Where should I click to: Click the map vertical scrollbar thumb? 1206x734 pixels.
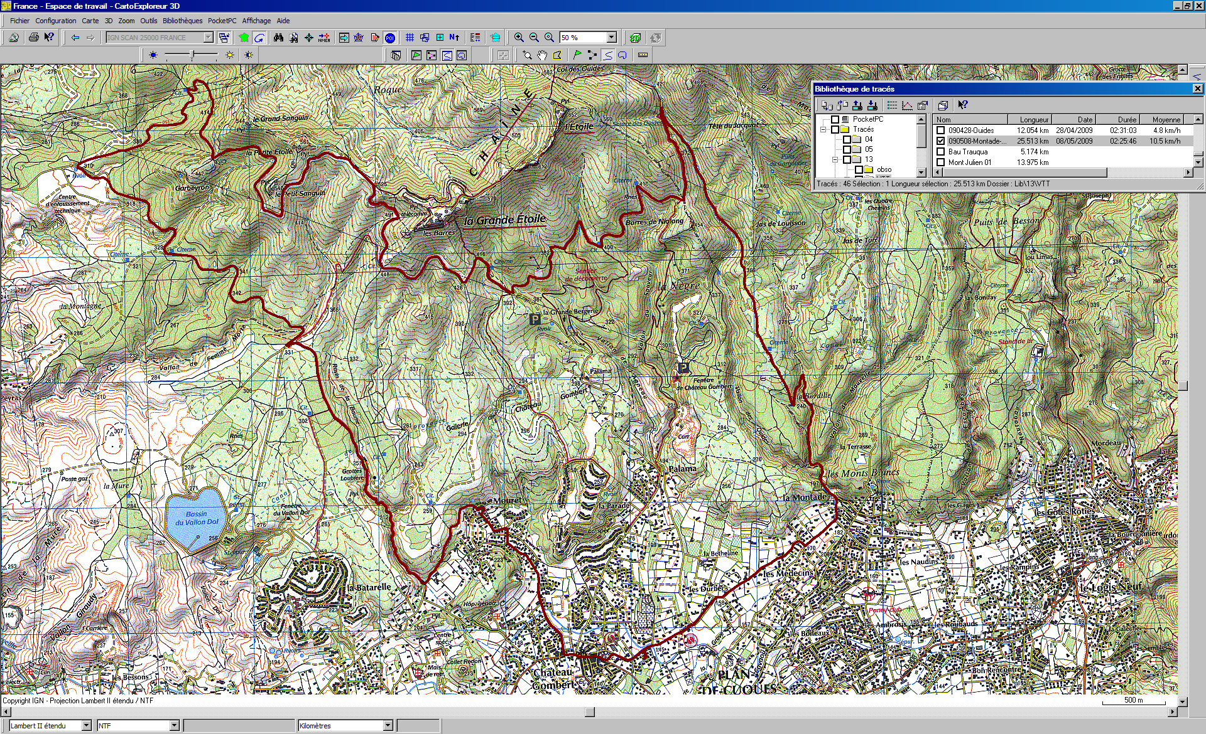[1183, 386]
